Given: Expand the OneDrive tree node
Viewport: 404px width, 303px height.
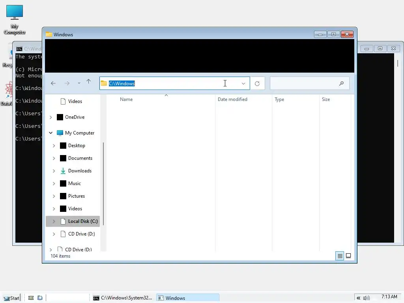Looking at the screenshot, I should pyautogui.click(x=51, y=117).
